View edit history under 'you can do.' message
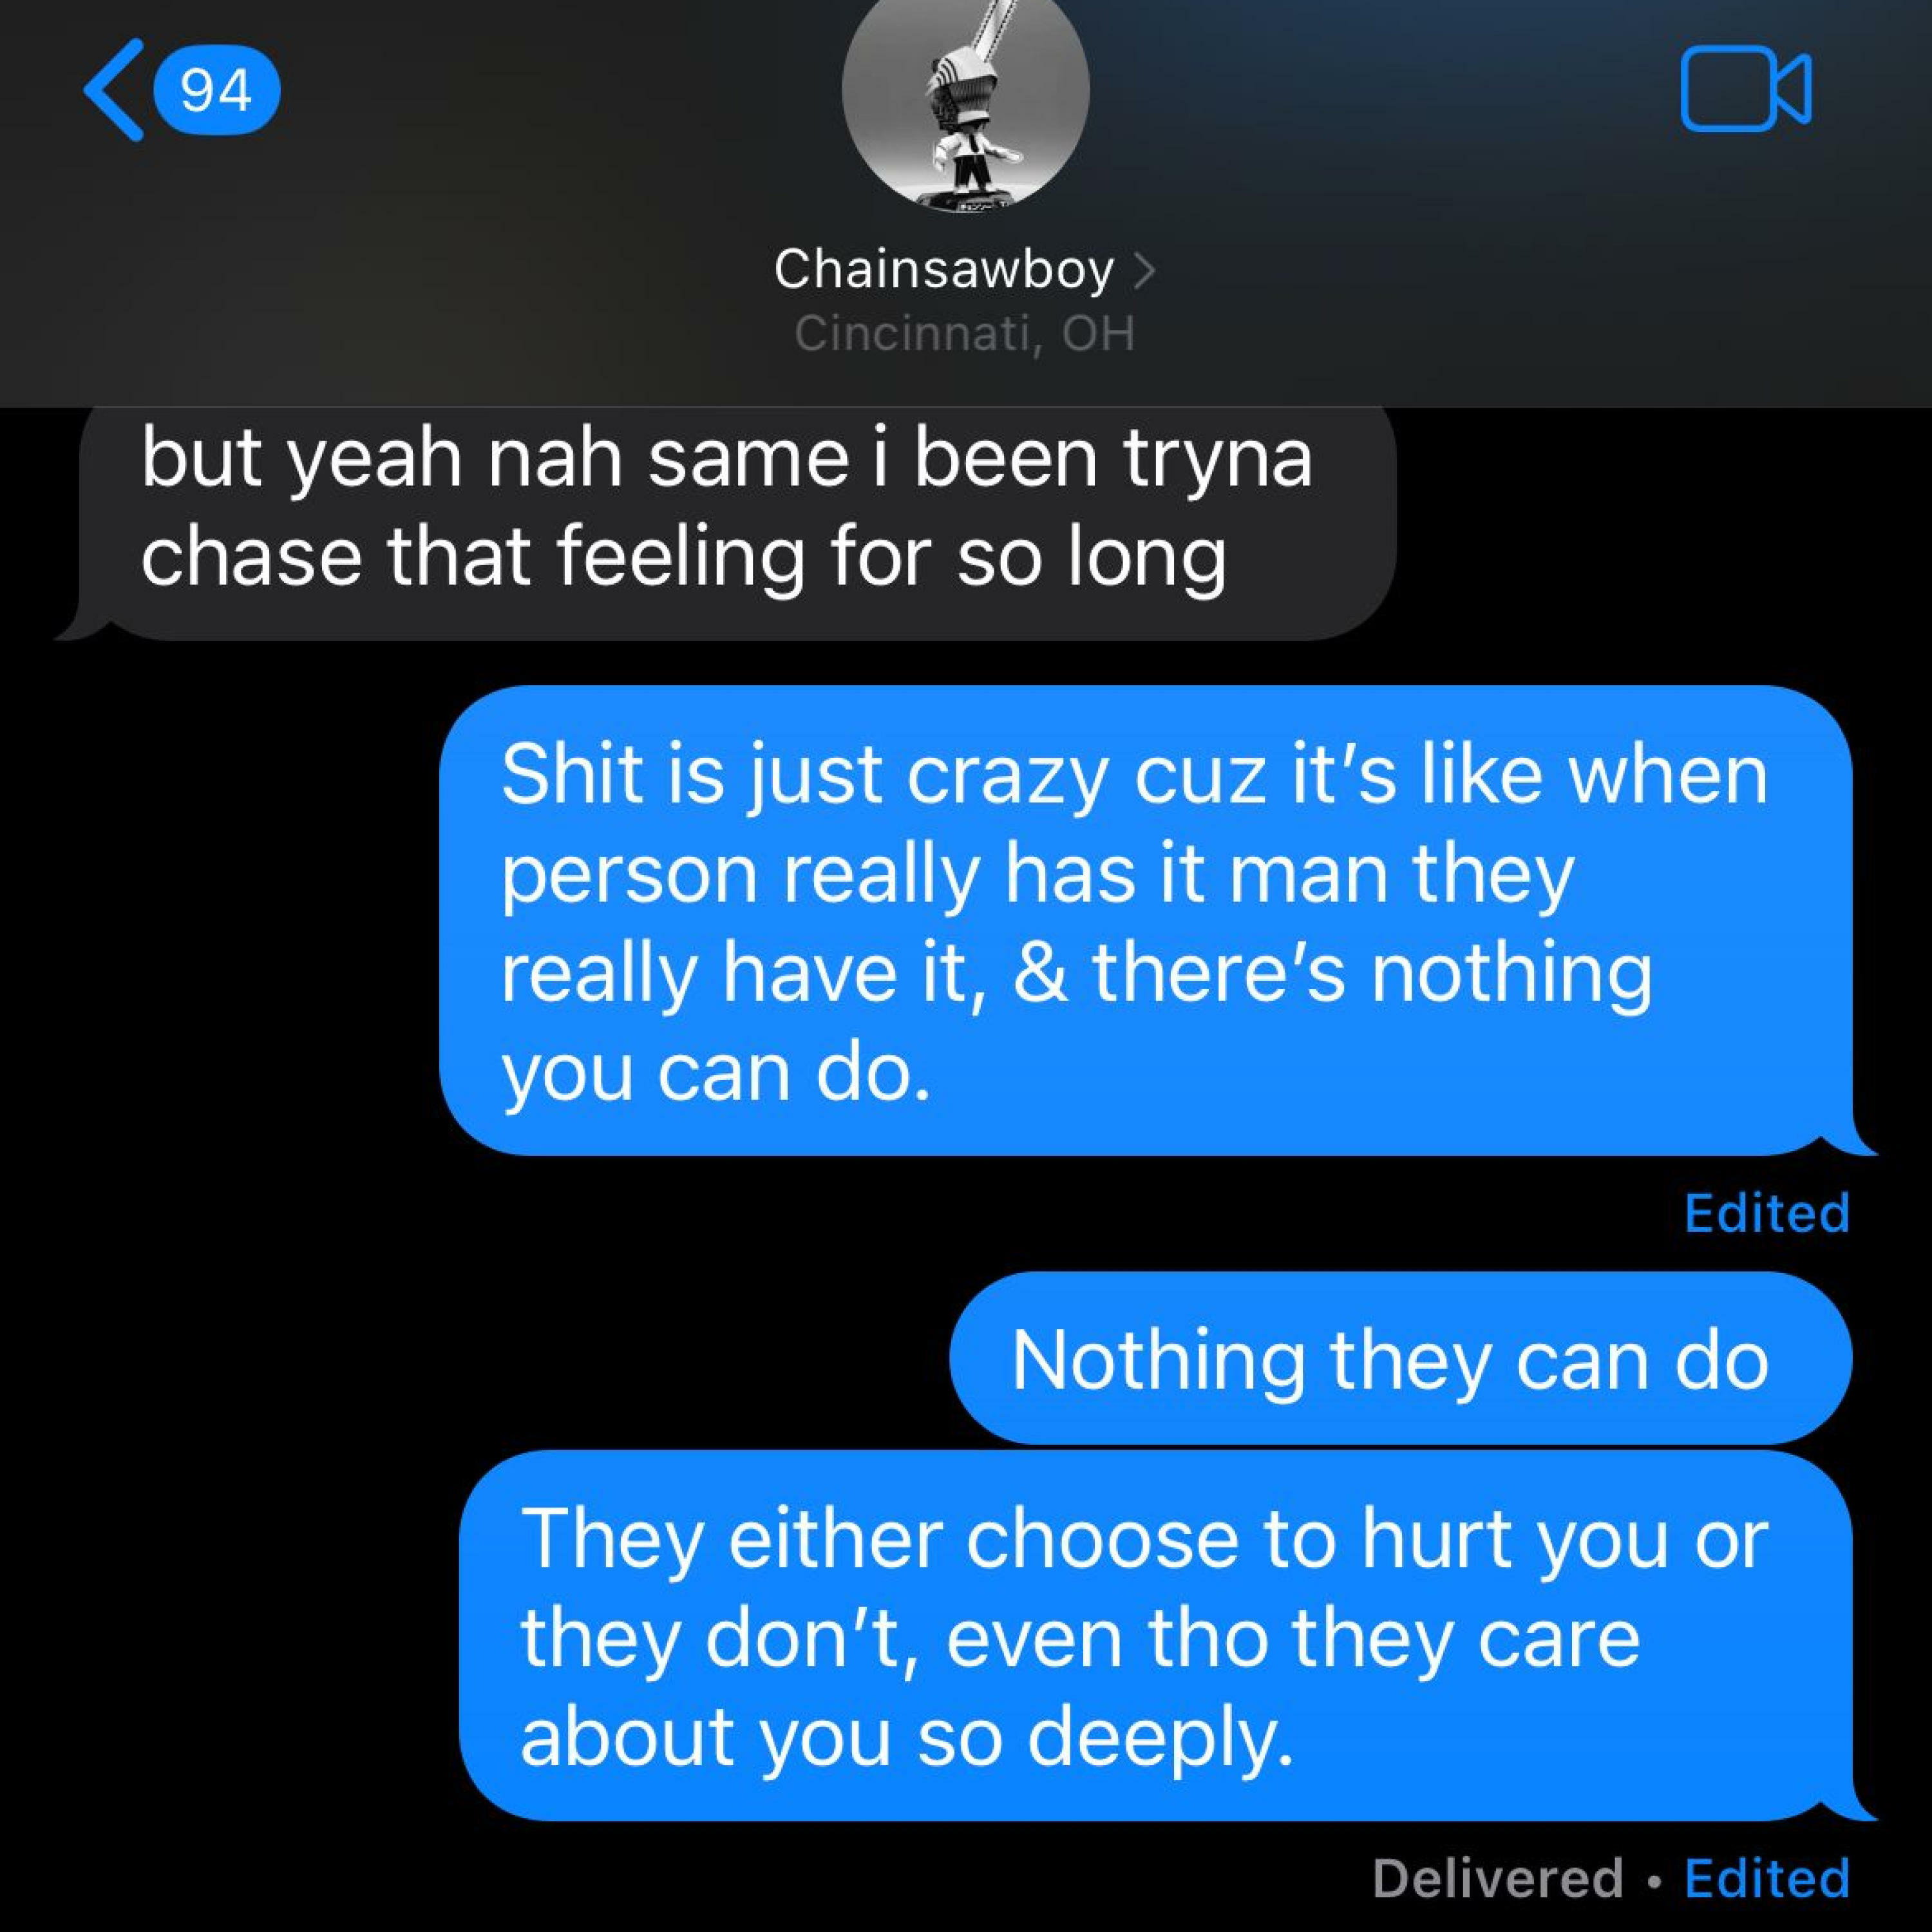1932x1932 pixels. click(x=1767, y=1213)
